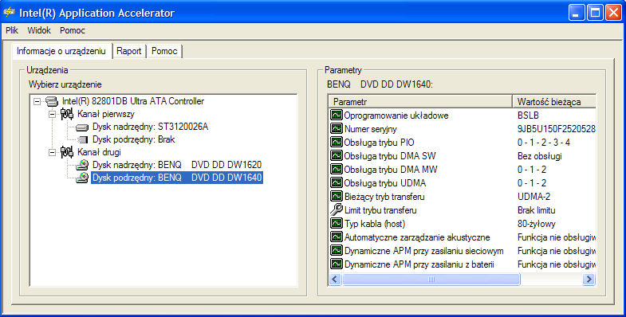
Task: Click the hard disk icon for ST3120026A
Action: tap(82, 127)
